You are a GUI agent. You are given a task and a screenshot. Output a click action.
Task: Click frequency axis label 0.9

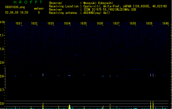coord(2,63)
